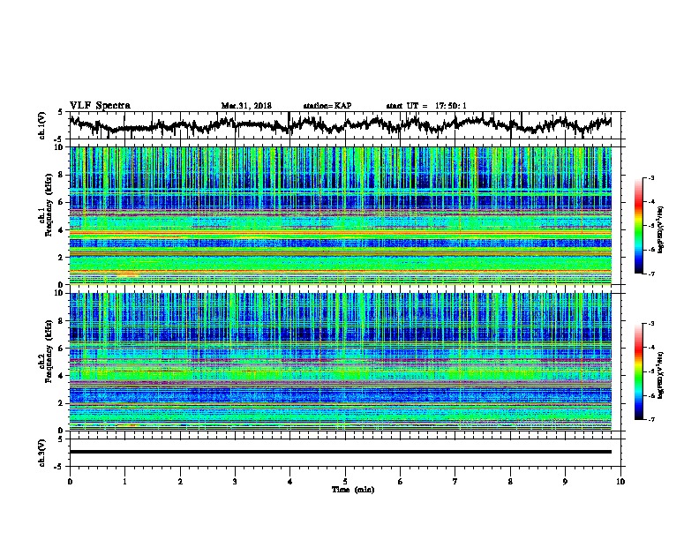Click the time axis tick label "2"
The image size is (699, 540).
click(180, 482)
